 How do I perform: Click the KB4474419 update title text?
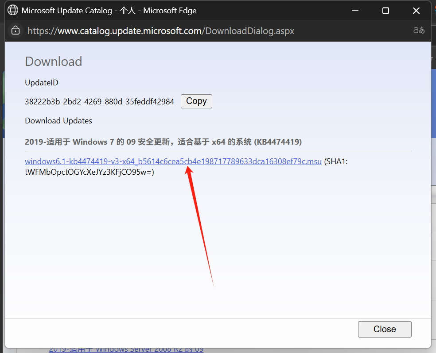pyautogui.click(x=163, y=142)
